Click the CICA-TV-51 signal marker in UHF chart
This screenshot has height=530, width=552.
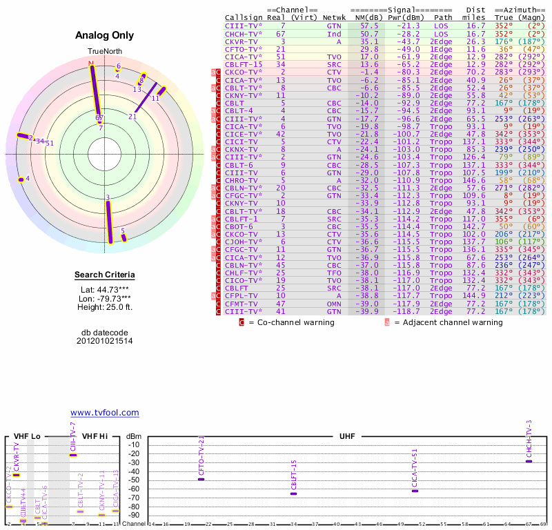click(x=415, y=491)
